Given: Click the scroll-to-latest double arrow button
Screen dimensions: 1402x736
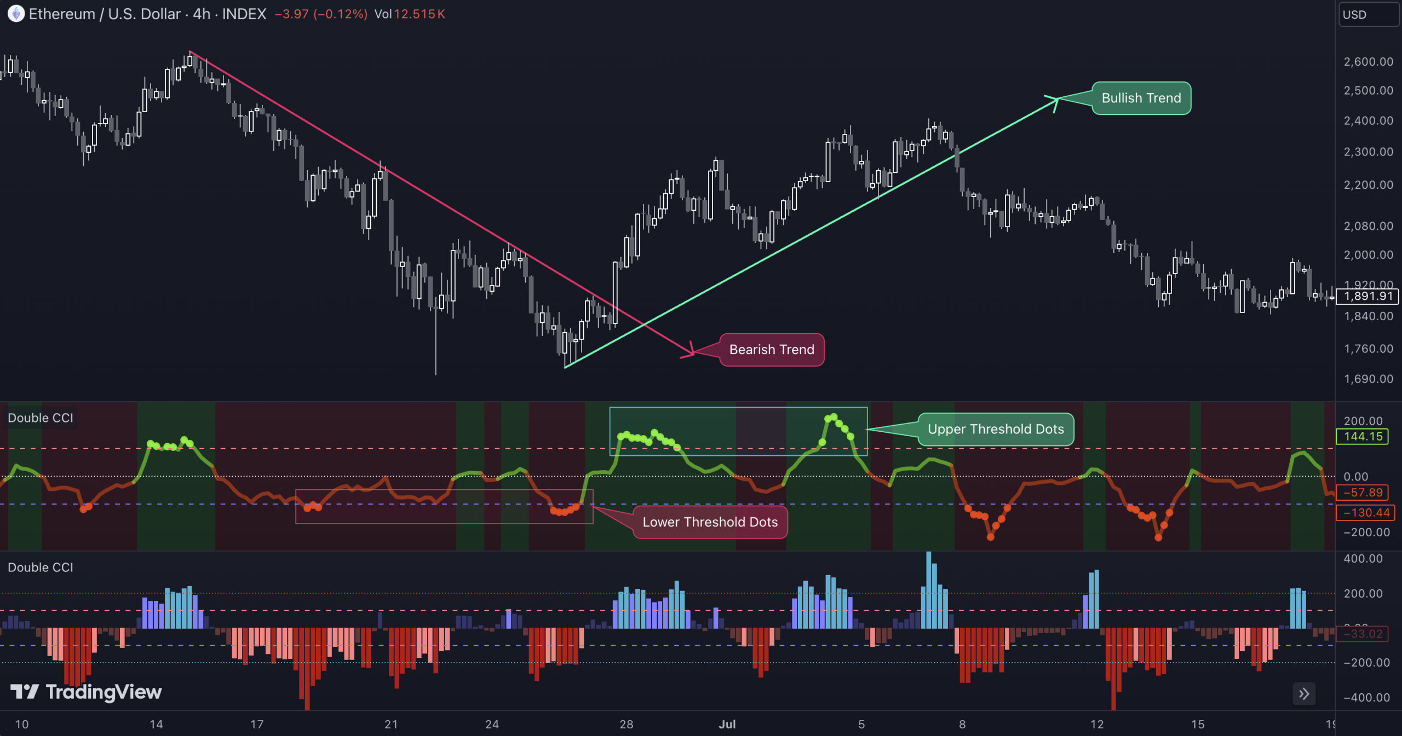Looking at the screenshot, I should (x=1304, y=694).
